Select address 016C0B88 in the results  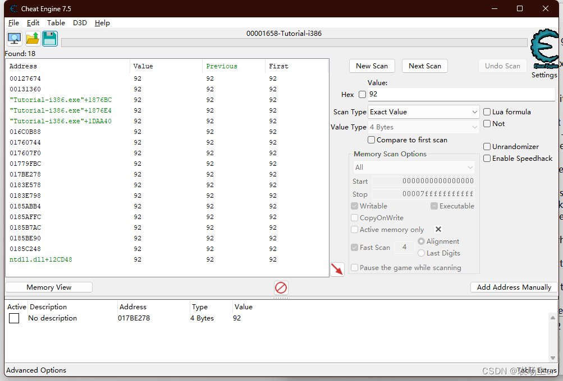coord(25,132)
